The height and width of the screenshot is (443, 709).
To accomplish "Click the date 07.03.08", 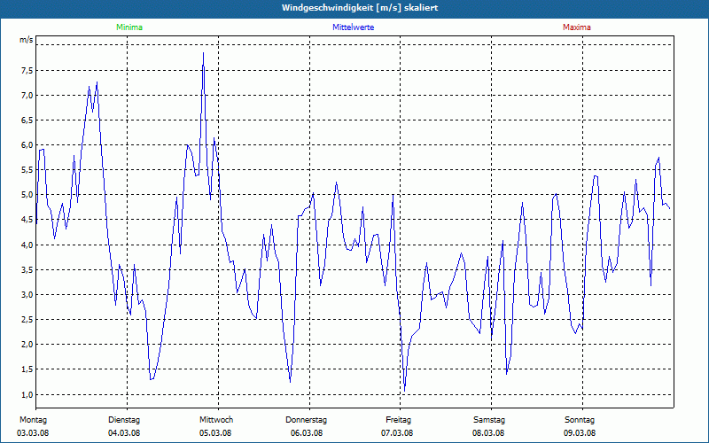I will click(397, 433).
